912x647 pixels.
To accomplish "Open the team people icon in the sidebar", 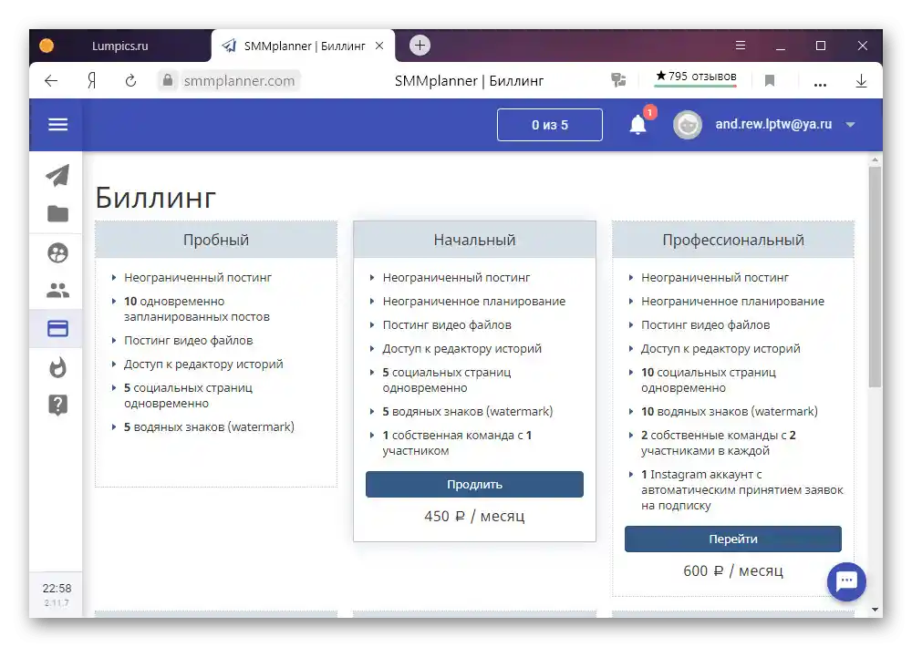I will pos(57,290).
